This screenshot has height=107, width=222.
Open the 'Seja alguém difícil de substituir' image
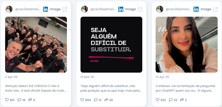pyautogui.click(x=111, y=45)
